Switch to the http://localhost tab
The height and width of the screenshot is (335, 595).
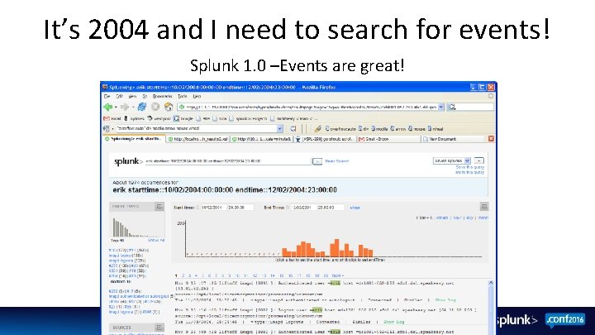(198, 139)
